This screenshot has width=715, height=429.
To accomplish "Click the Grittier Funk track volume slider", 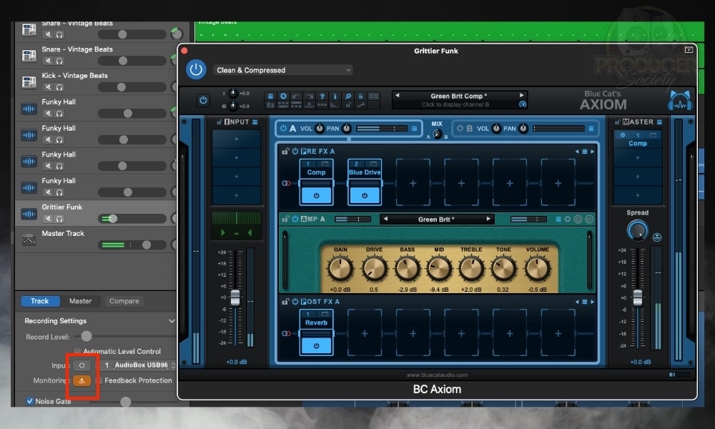I will (132, 219).
